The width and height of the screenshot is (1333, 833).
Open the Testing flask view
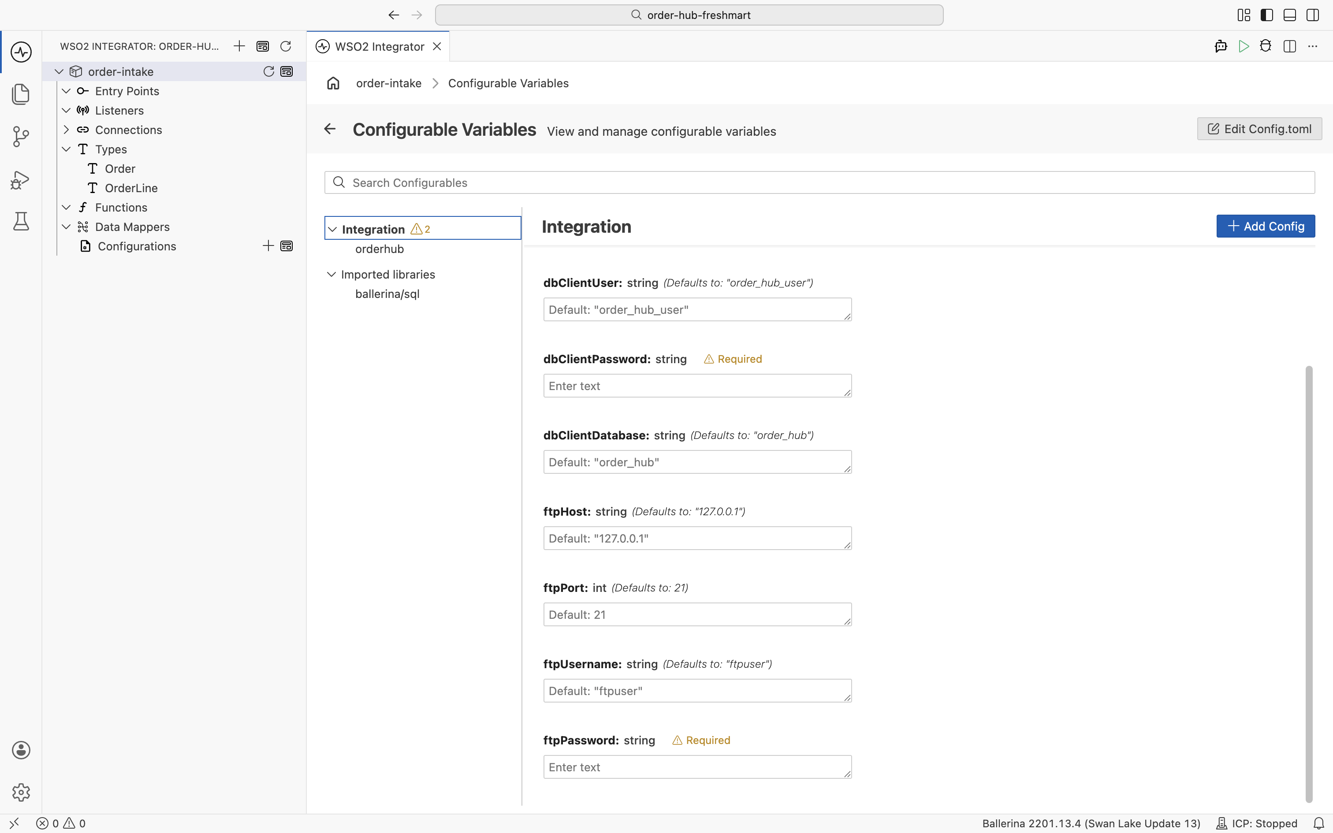click(21, 221)
